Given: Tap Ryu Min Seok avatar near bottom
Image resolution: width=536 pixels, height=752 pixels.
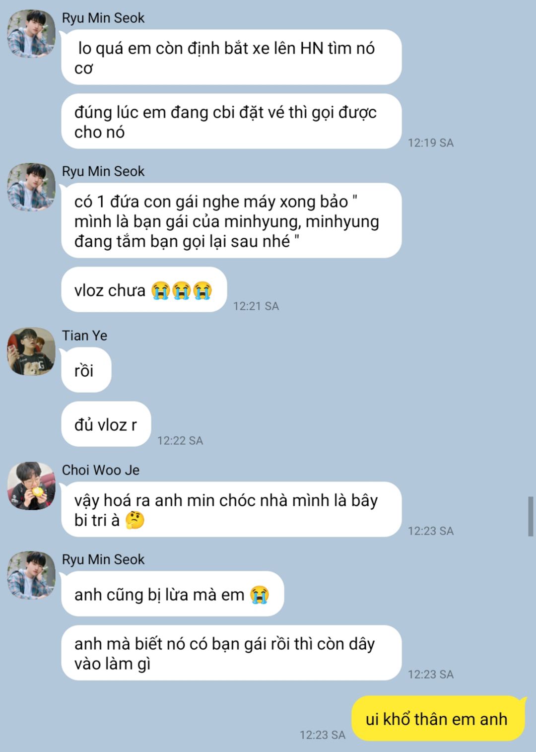Looking at the screenshot, I should click(x=31, y=575).
